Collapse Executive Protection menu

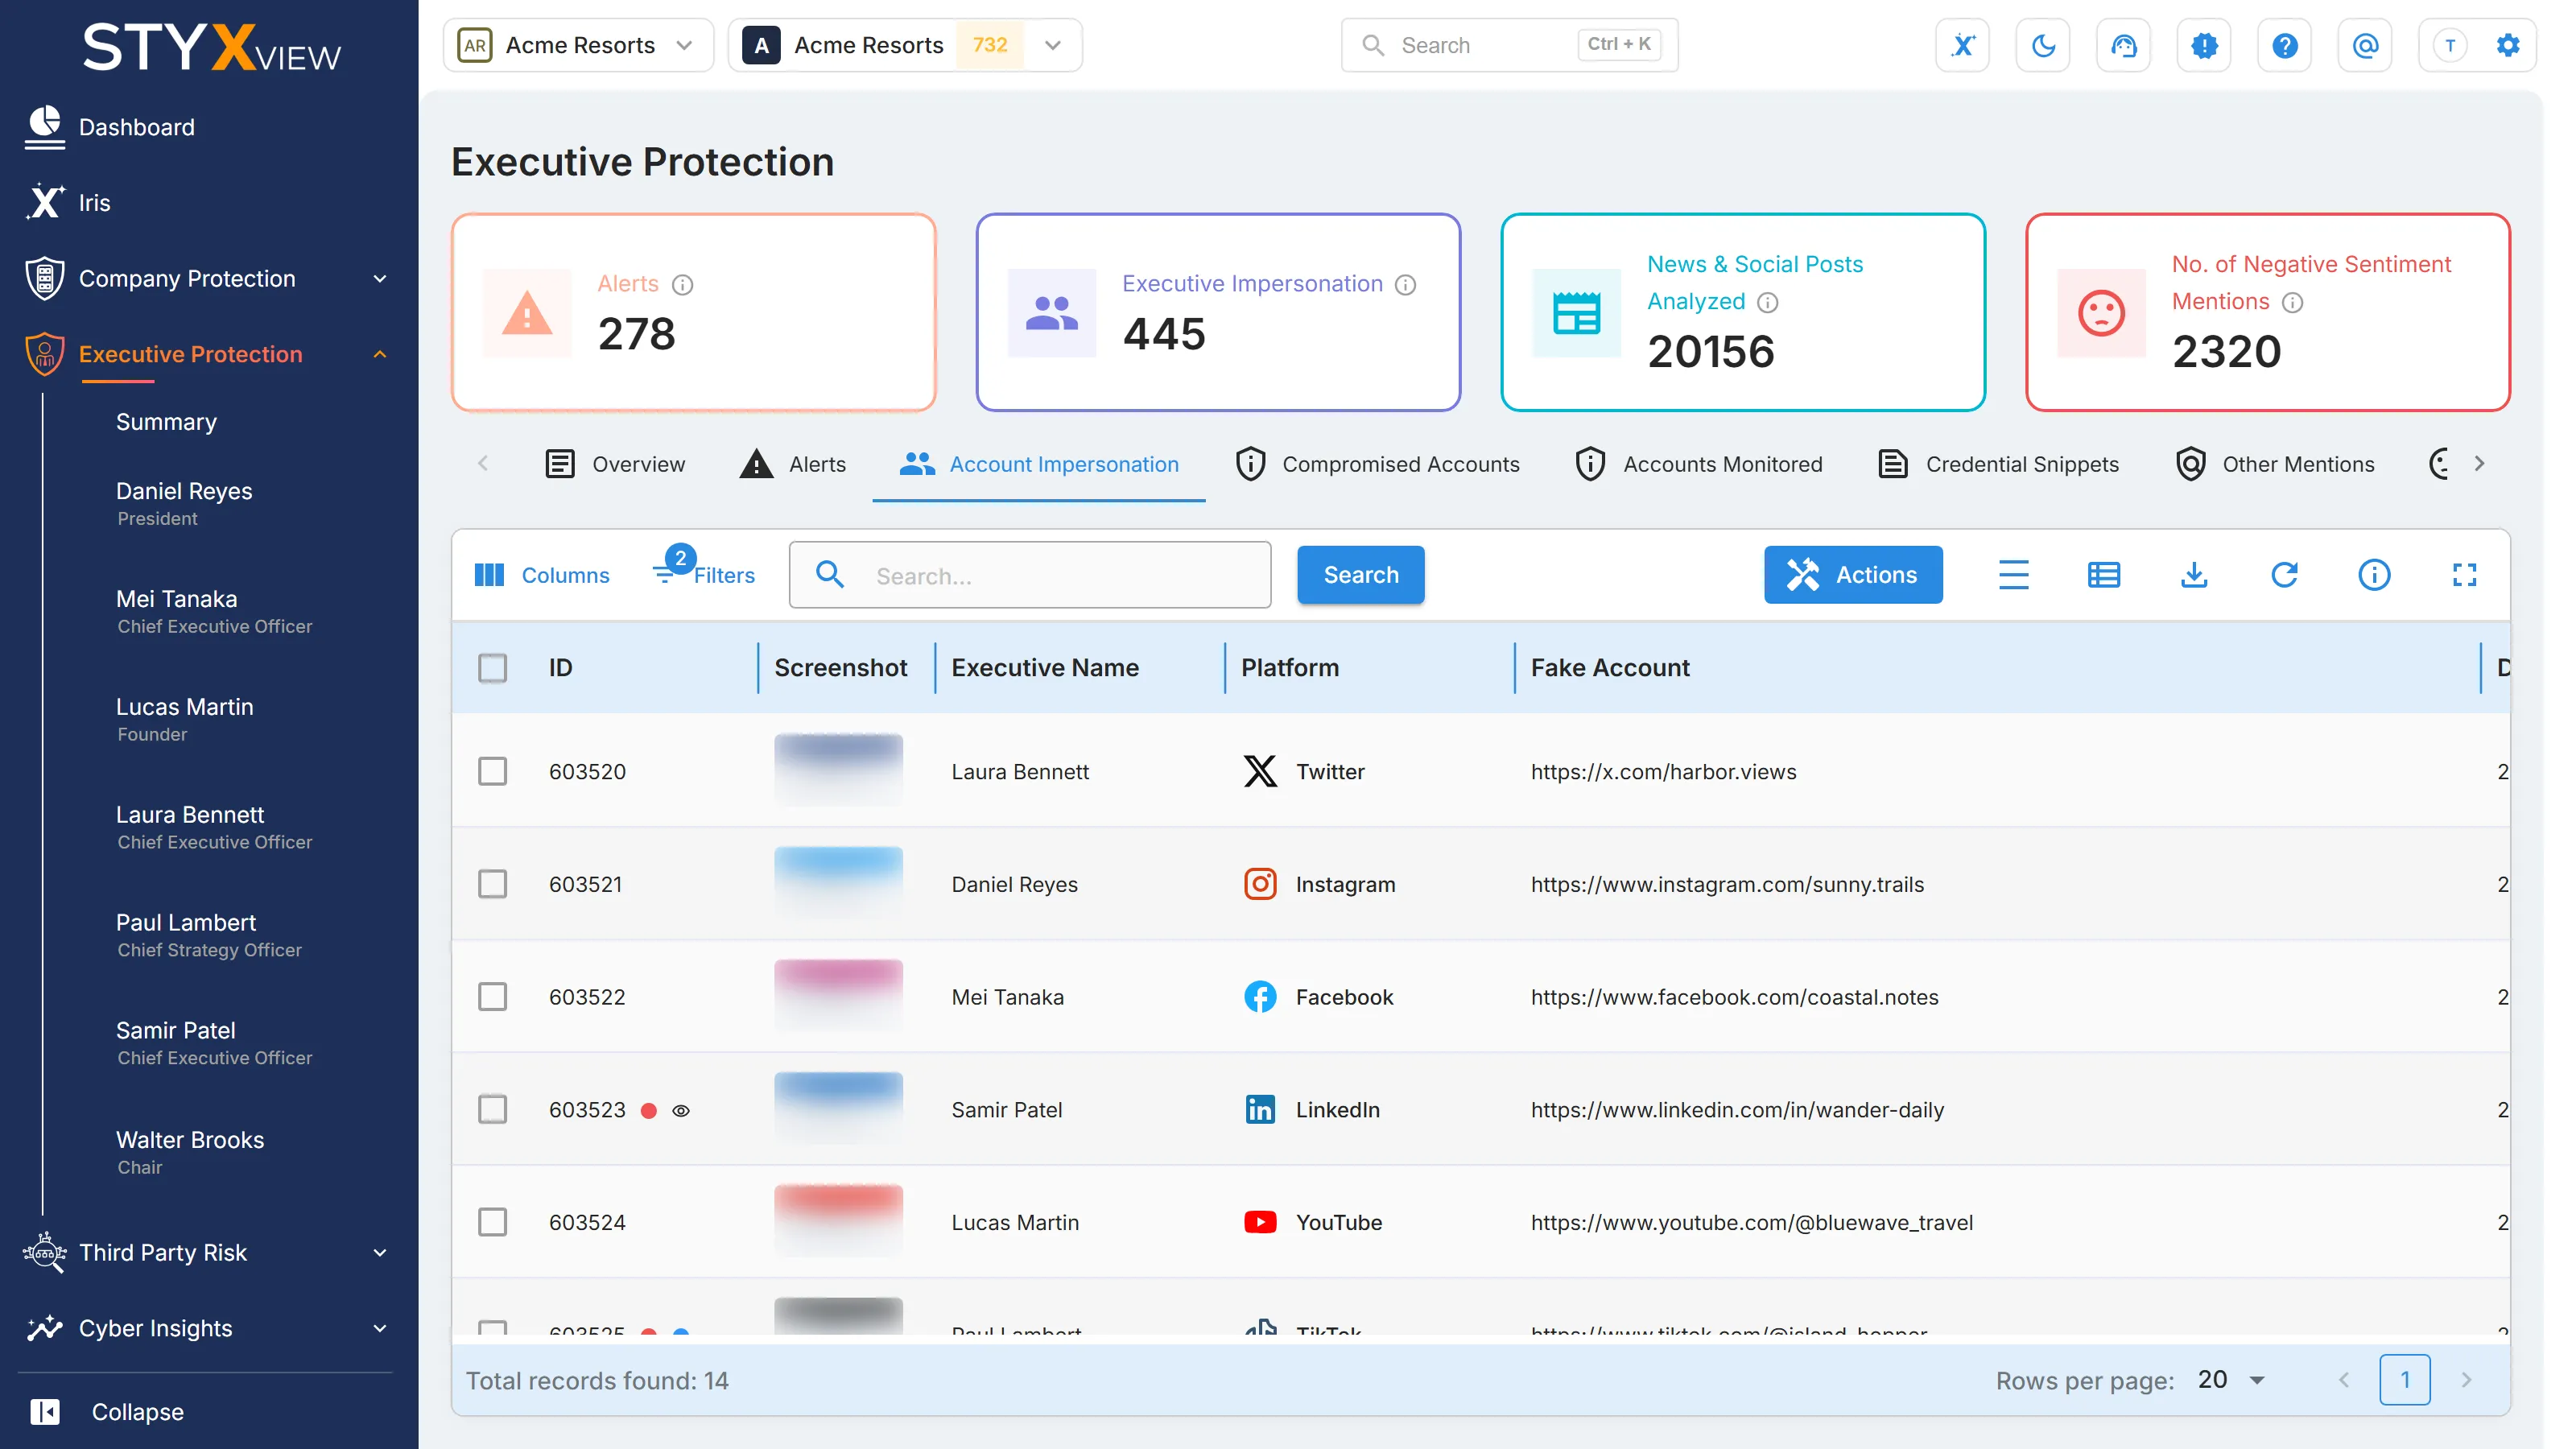209,354
